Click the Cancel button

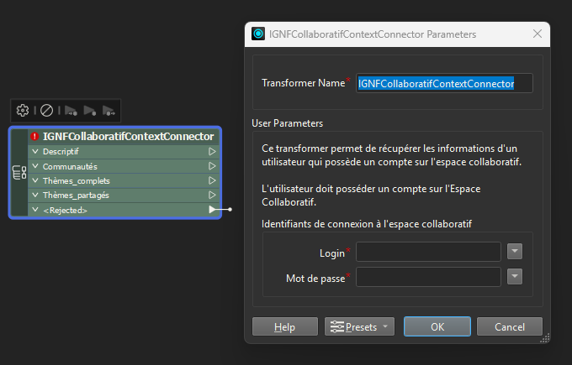[x=510, y=326]
